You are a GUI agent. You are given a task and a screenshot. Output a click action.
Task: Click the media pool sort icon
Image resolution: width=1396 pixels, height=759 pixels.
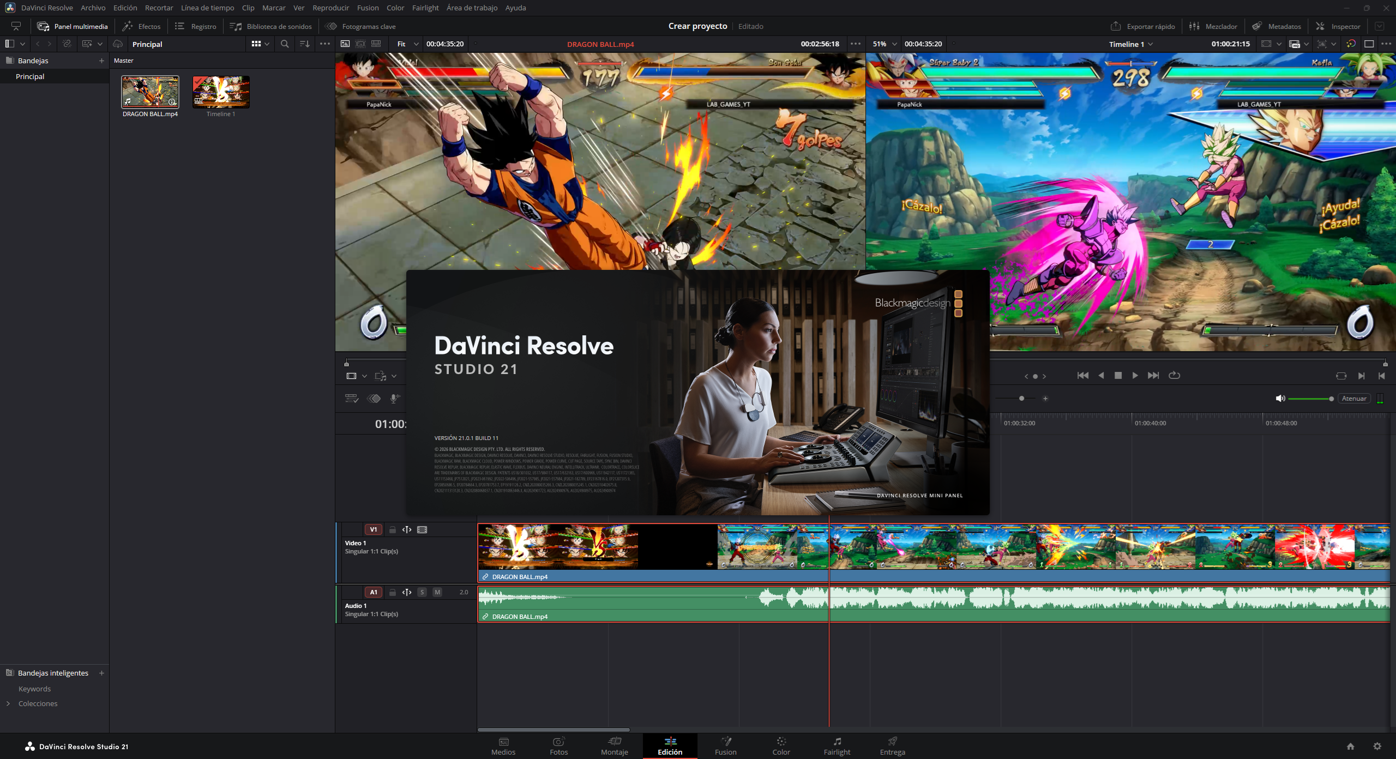[305, 44]
